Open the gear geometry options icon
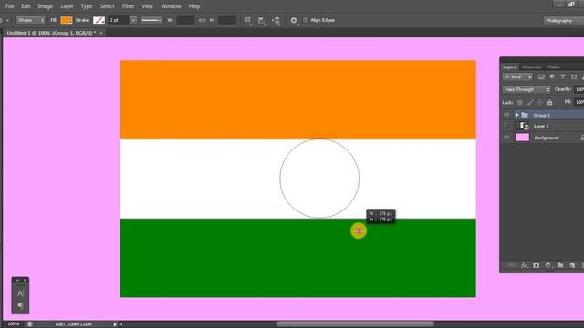 (x=294, y=20)
